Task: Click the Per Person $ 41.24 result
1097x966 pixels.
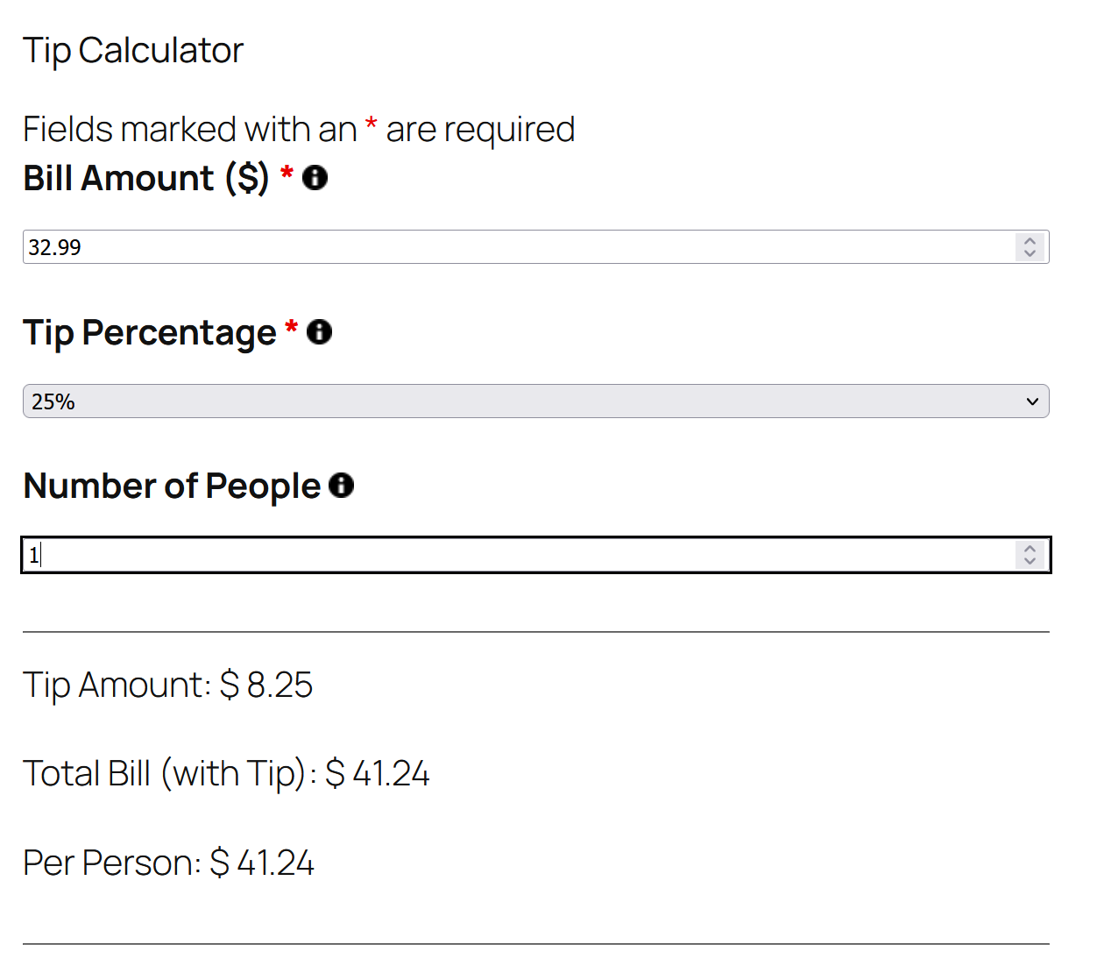Action: click(168, 863)
